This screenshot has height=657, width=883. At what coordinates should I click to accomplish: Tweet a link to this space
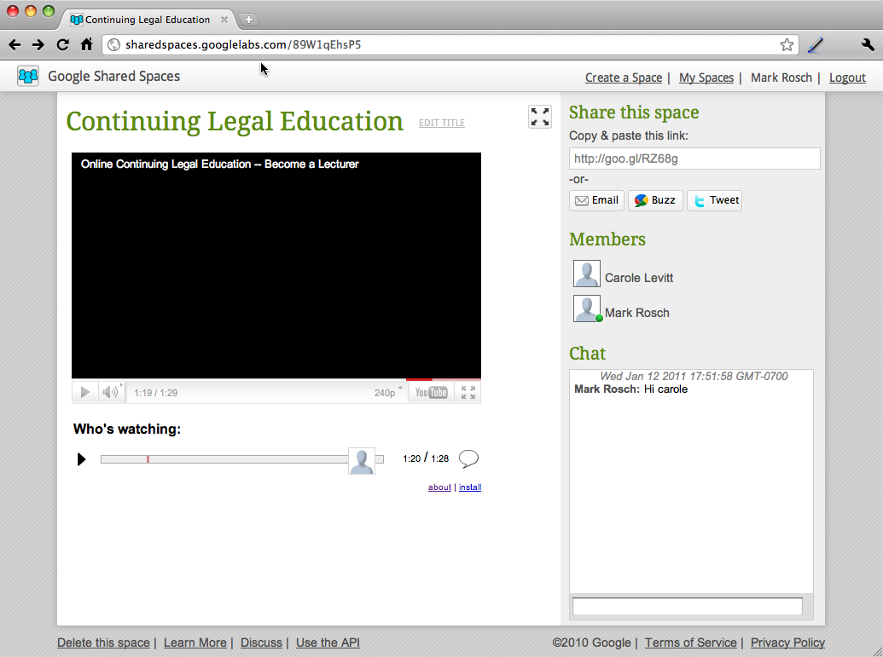coord(714,200)
